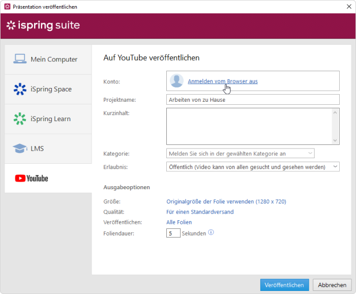The image size is (356, 294).
Task: Click the Auf YouTube veröffentlichen heading
Action: point(152,58)
